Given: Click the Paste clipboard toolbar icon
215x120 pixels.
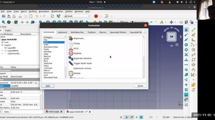Looking at the screenshot, I should (x=31, y=16).
